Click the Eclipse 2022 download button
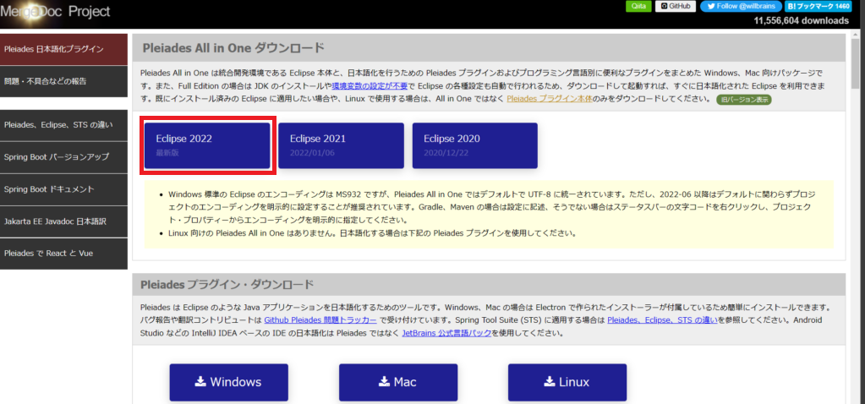 (206, 145)
